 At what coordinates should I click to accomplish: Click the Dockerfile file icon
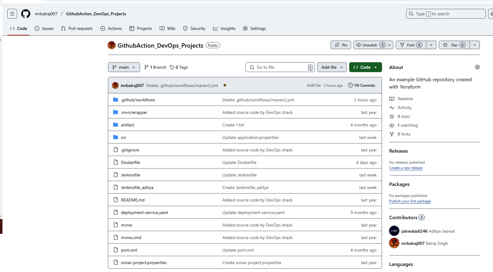(116, 162)
